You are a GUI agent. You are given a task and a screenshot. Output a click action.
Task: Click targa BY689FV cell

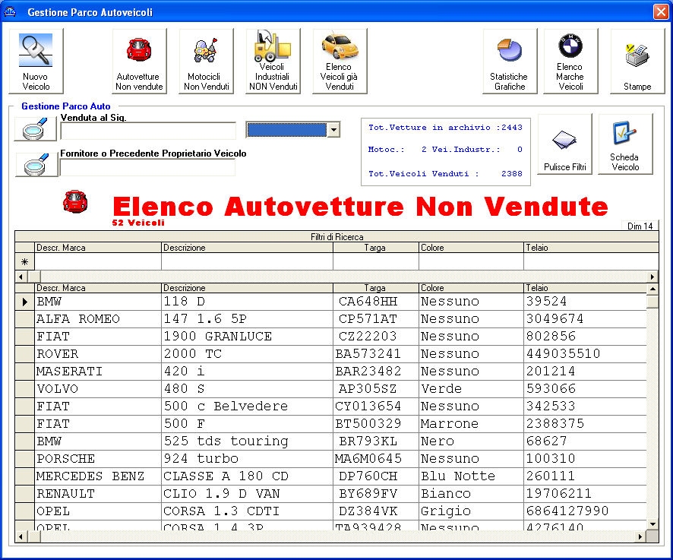(376, 495)
